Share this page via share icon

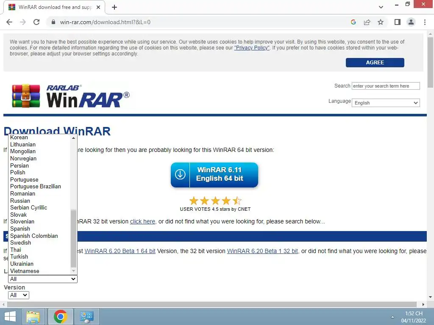367,22
